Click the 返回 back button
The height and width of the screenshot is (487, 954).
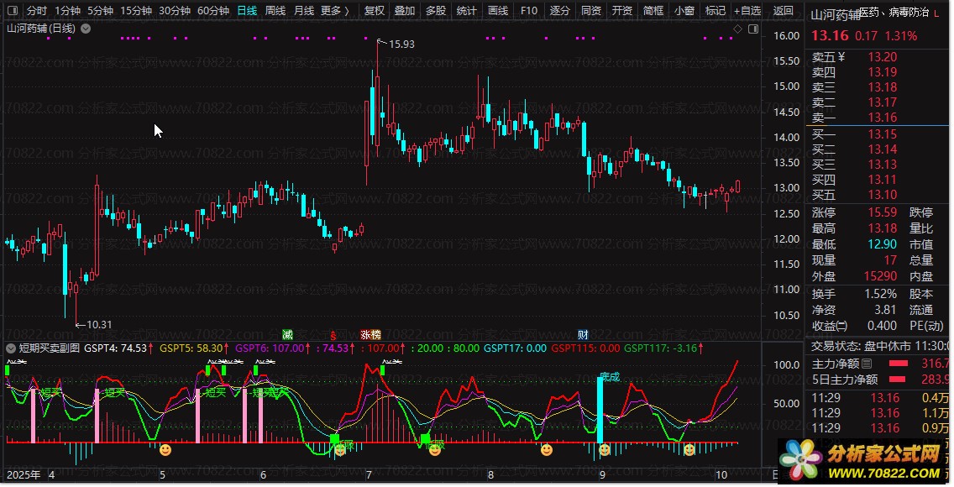[x=783, y=11]
